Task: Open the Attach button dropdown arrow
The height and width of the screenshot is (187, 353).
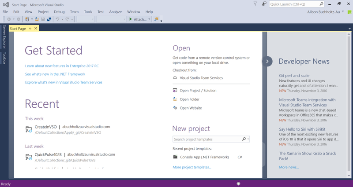Action: [149, 19]
